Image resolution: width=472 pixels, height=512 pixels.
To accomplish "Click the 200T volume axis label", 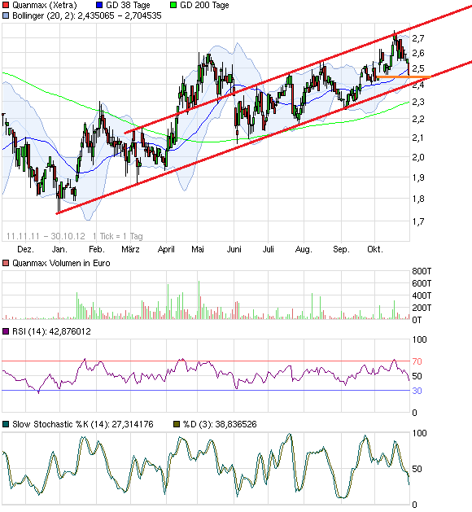I will point(422,308).
